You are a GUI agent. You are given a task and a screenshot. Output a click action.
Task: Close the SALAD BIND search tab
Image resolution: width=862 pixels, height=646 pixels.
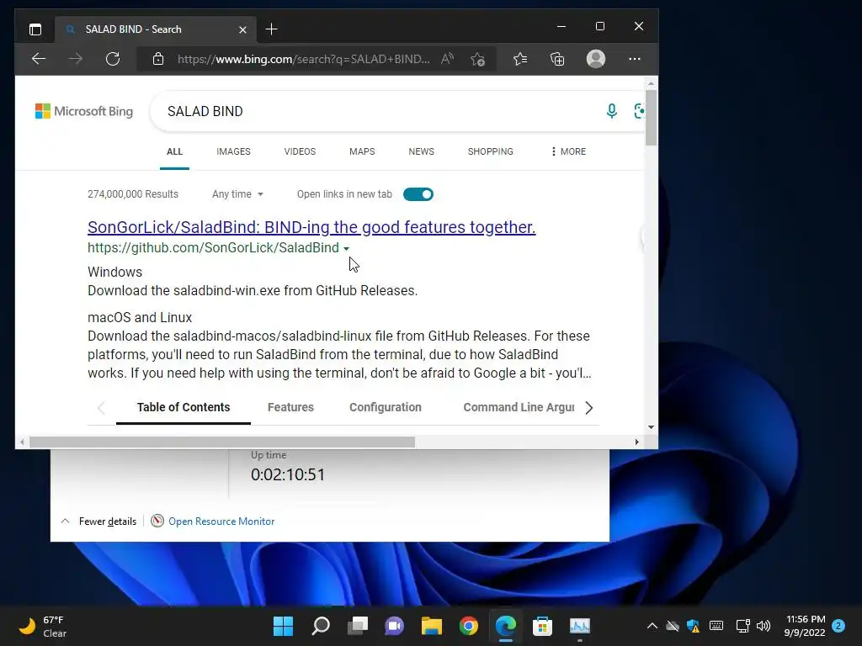pyautogui.click(x=242, y=29)
